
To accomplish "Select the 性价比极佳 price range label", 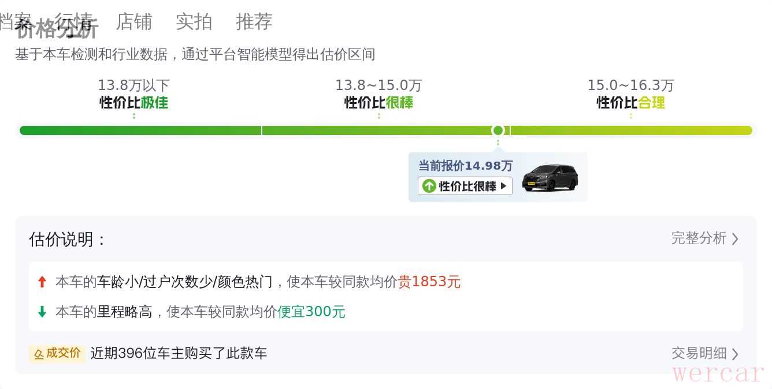I will (x=134, y=103).
